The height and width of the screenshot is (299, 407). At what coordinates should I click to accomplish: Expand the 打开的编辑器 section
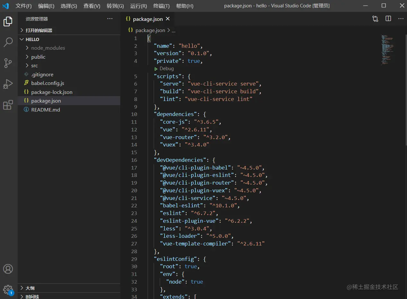tap(69, 30)
